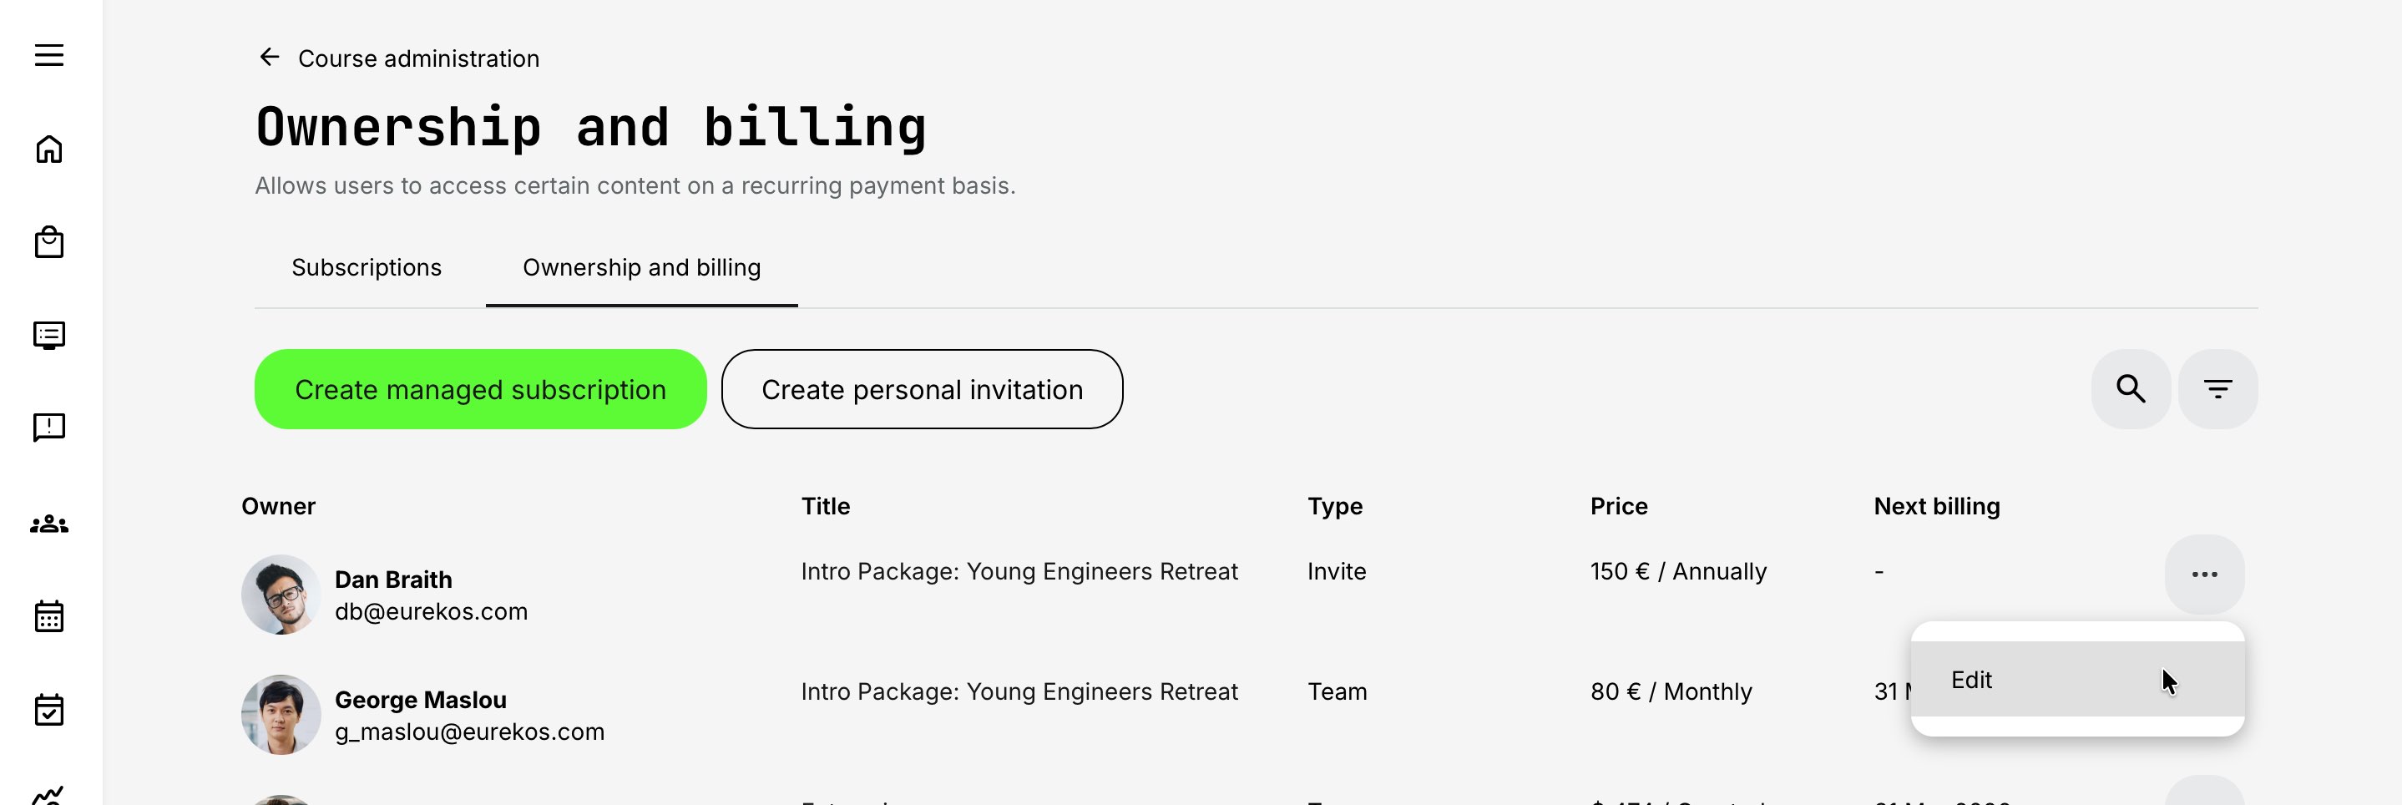Click the Owner column header

click(x=278, y=505)
